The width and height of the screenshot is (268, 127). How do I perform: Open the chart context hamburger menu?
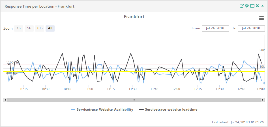tap(261, 18)
